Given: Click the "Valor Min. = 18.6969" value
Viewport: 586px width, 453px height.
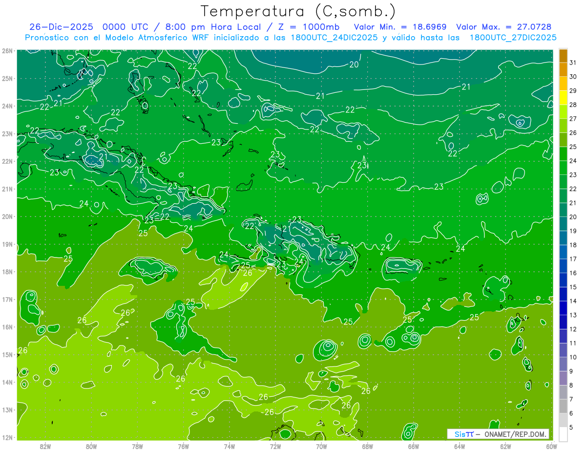Looking at the screenshot, I should 400,27.
